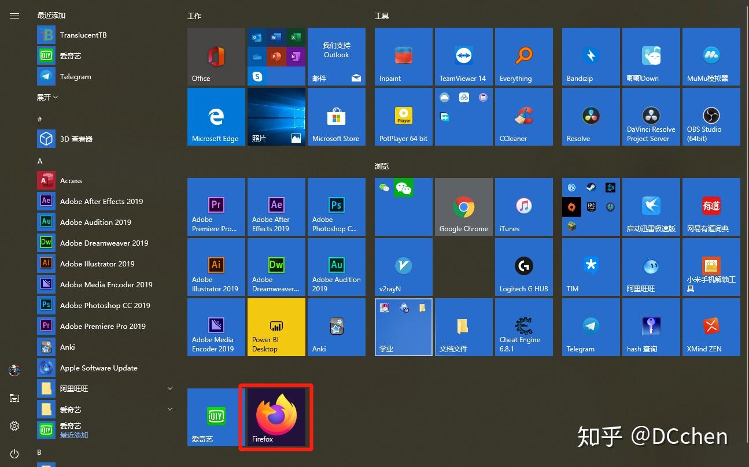The image size is (749, 467).
Task: Launch v2rayN tile
Action: tap(404, 267)
